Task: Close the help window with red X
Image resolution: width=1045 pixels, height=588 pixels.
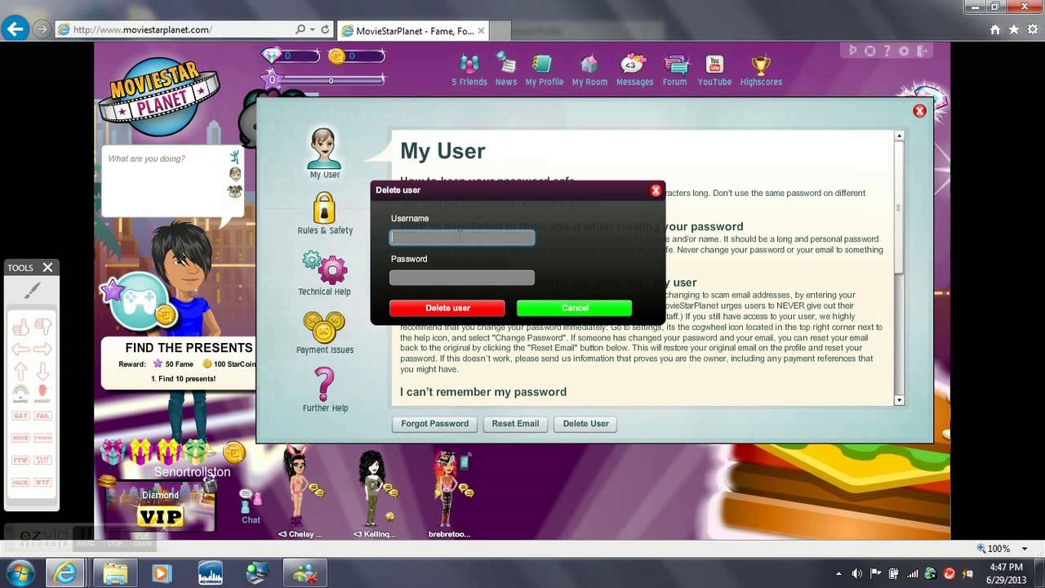Action: (x=919, y=111)
